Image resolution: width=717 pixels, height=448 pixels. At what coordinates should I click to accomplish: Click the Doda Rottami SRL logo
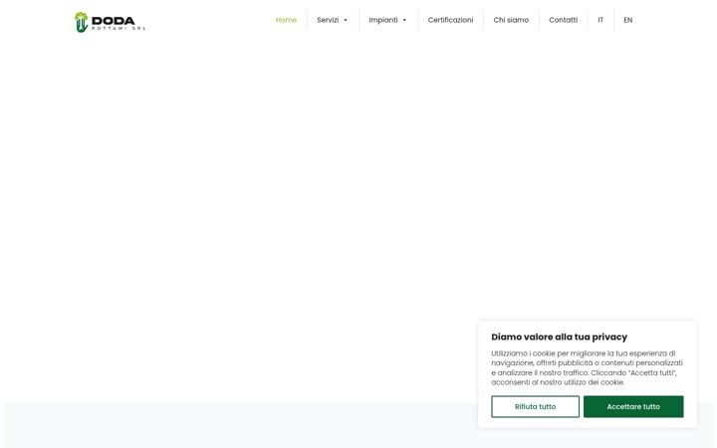[110, 22]
